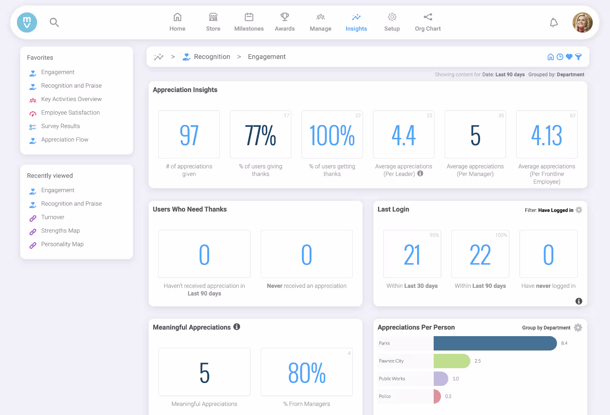Open the Store icon in navigation

[213, 17]
